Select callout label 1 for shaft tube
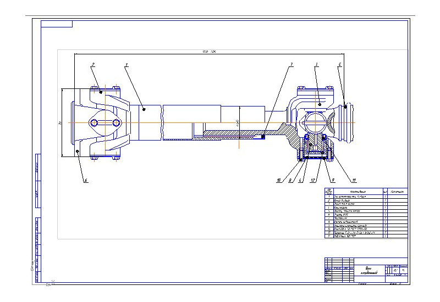 coord(127,65)
